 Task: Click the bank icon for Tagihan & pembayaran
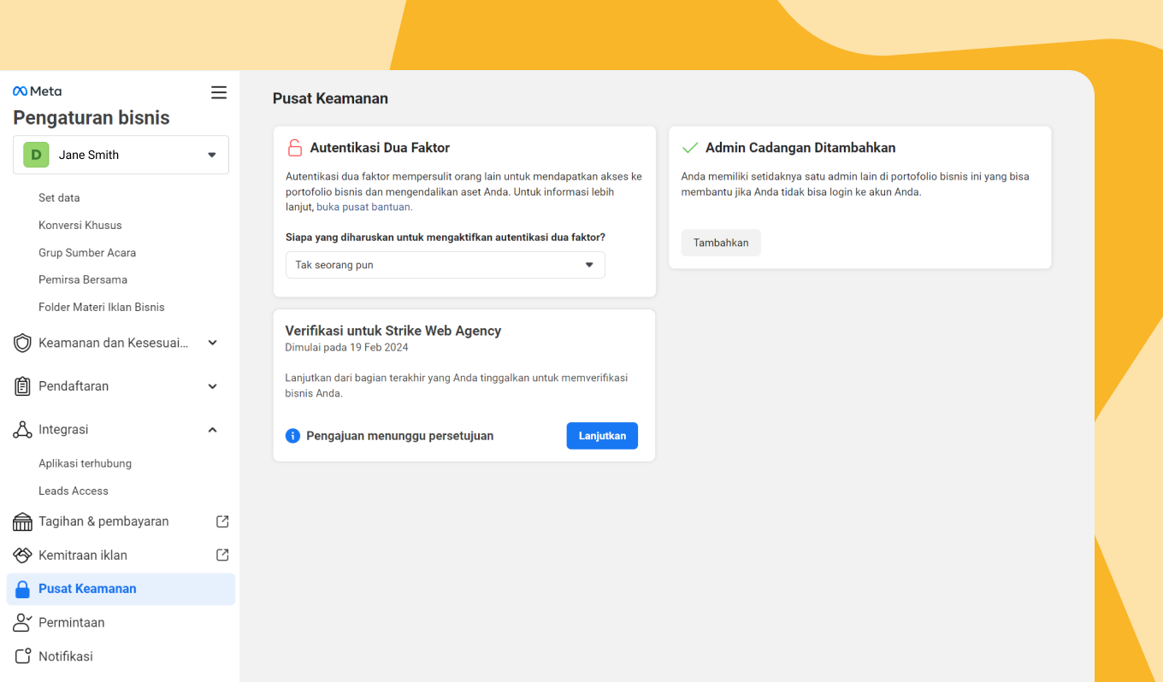(x=22, y=521)
